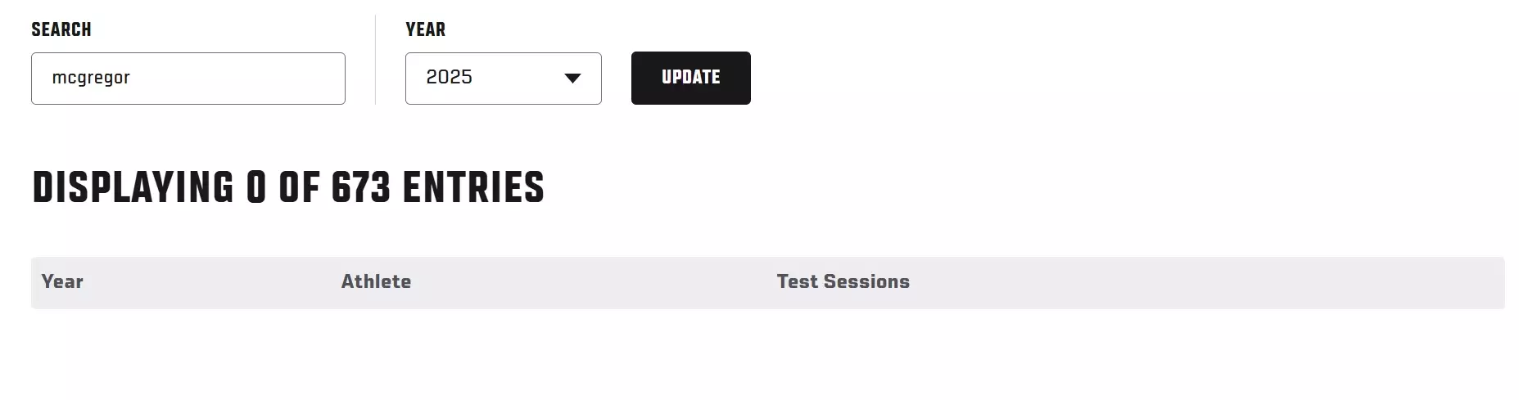Click the number 673 in the heading
Viewport: 1519px width, 400px height.
tap(361, 187)
